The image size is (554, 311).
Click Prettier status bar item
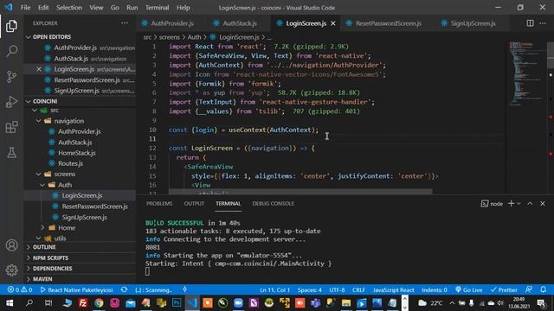tap(504, 290)
